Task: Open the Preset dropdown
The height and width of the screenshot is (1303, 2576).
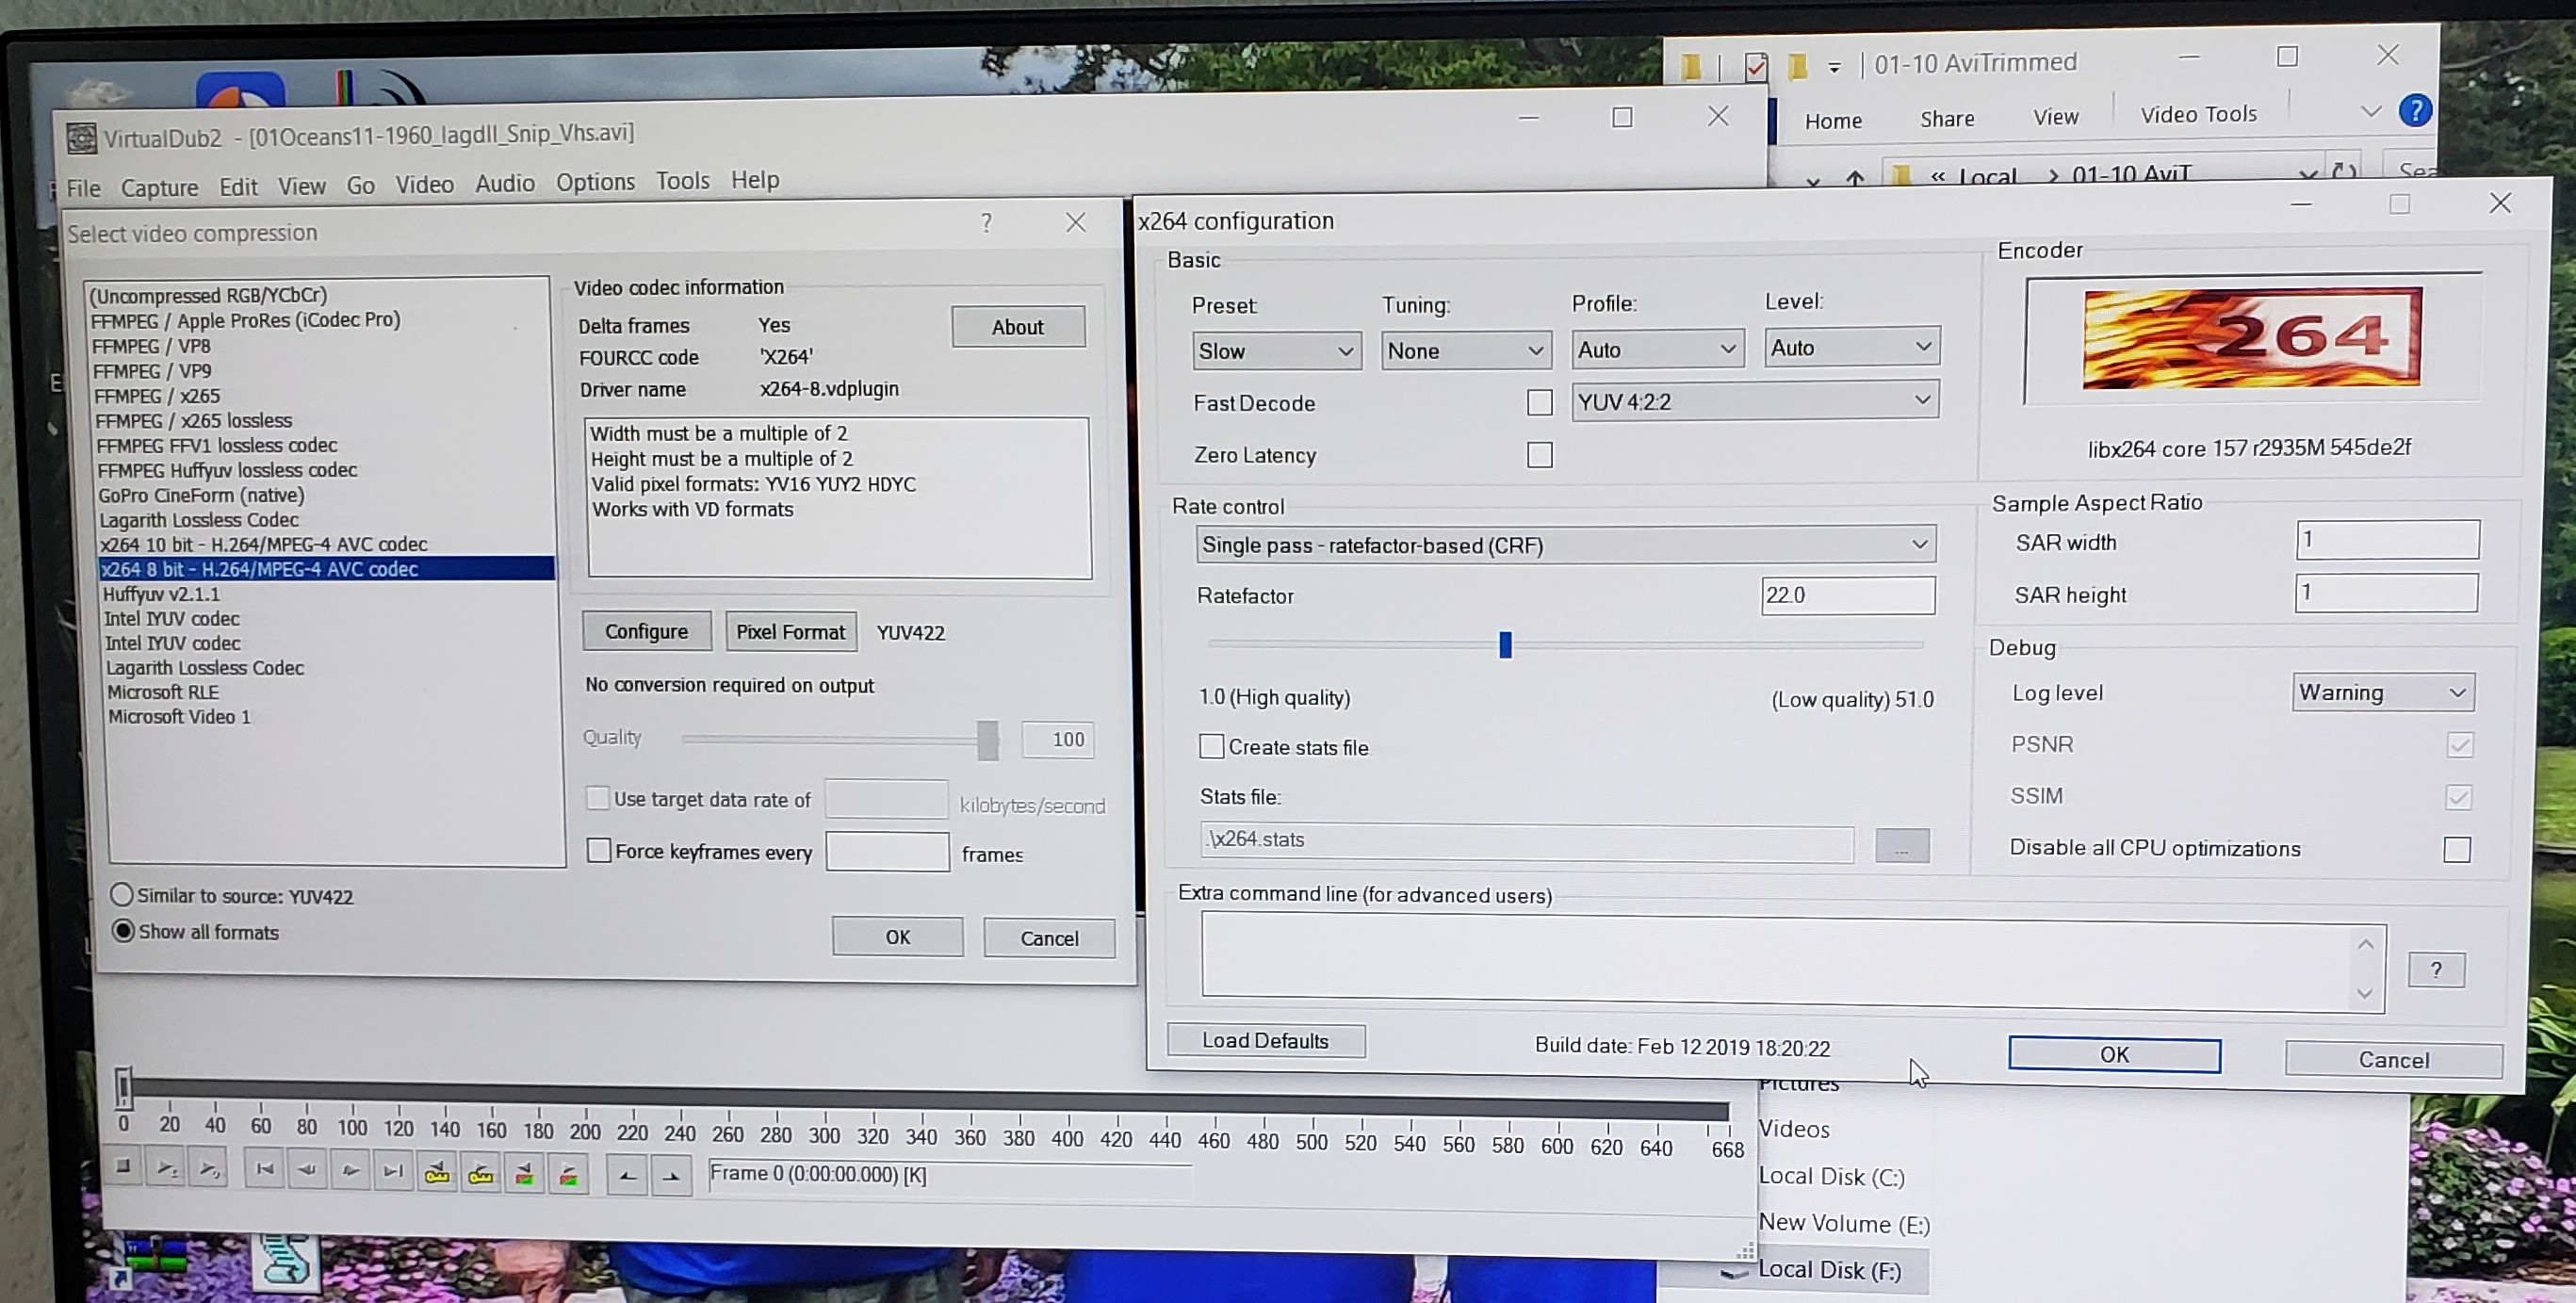Action: tap(1277, 351)
